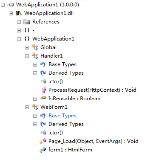
Task: Collapse the WebForm1 class node
Action: click(x=27, y=107)
